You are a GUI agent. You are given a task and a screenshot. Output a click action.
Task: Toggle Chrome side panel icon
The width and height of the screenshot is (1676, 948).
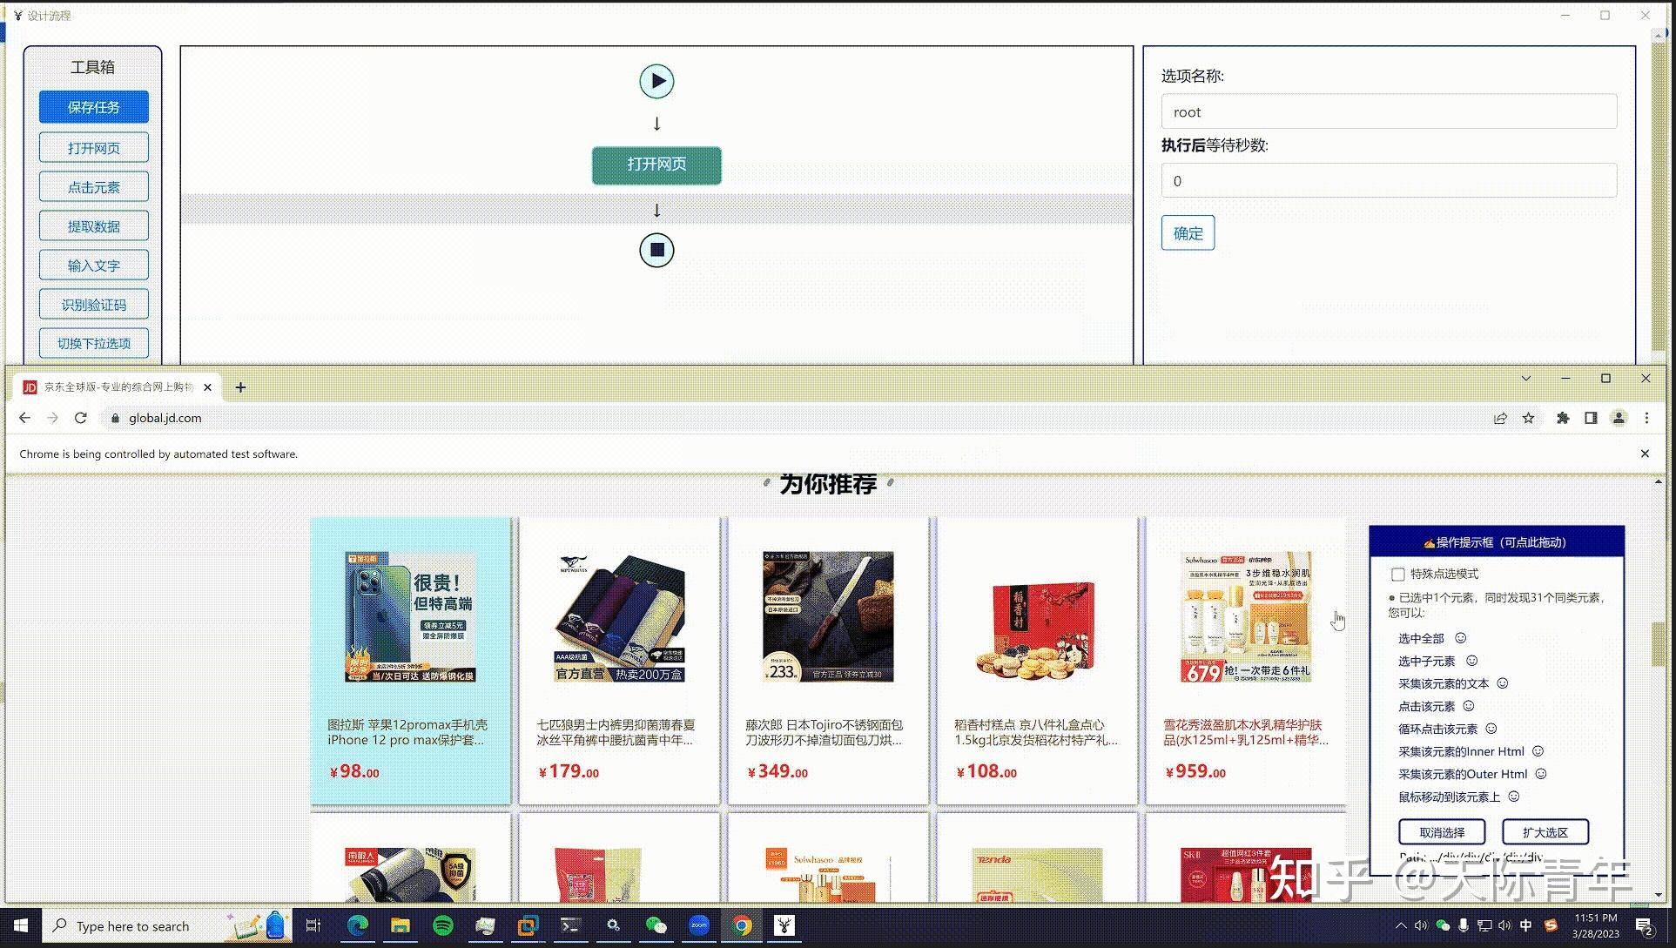1591,418
